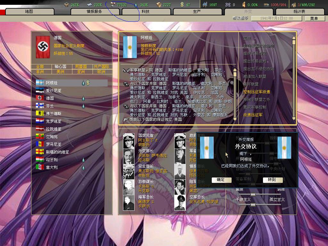This screenshot has height=246, width=328.
Task: Open the 情报服务 tab
Action: (x=94, y=12)
